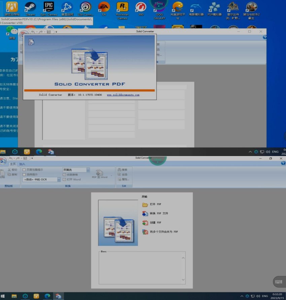Click Redo in the maximized window's quick access toolbar
This screenshot has width=286, height=300.
tap(18, 158)
